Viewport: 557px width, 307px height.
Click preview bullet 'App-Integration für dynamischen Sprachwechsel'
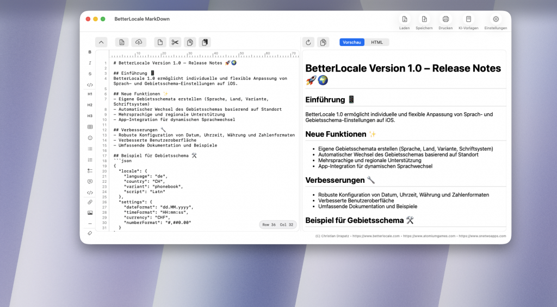(375, 166)
